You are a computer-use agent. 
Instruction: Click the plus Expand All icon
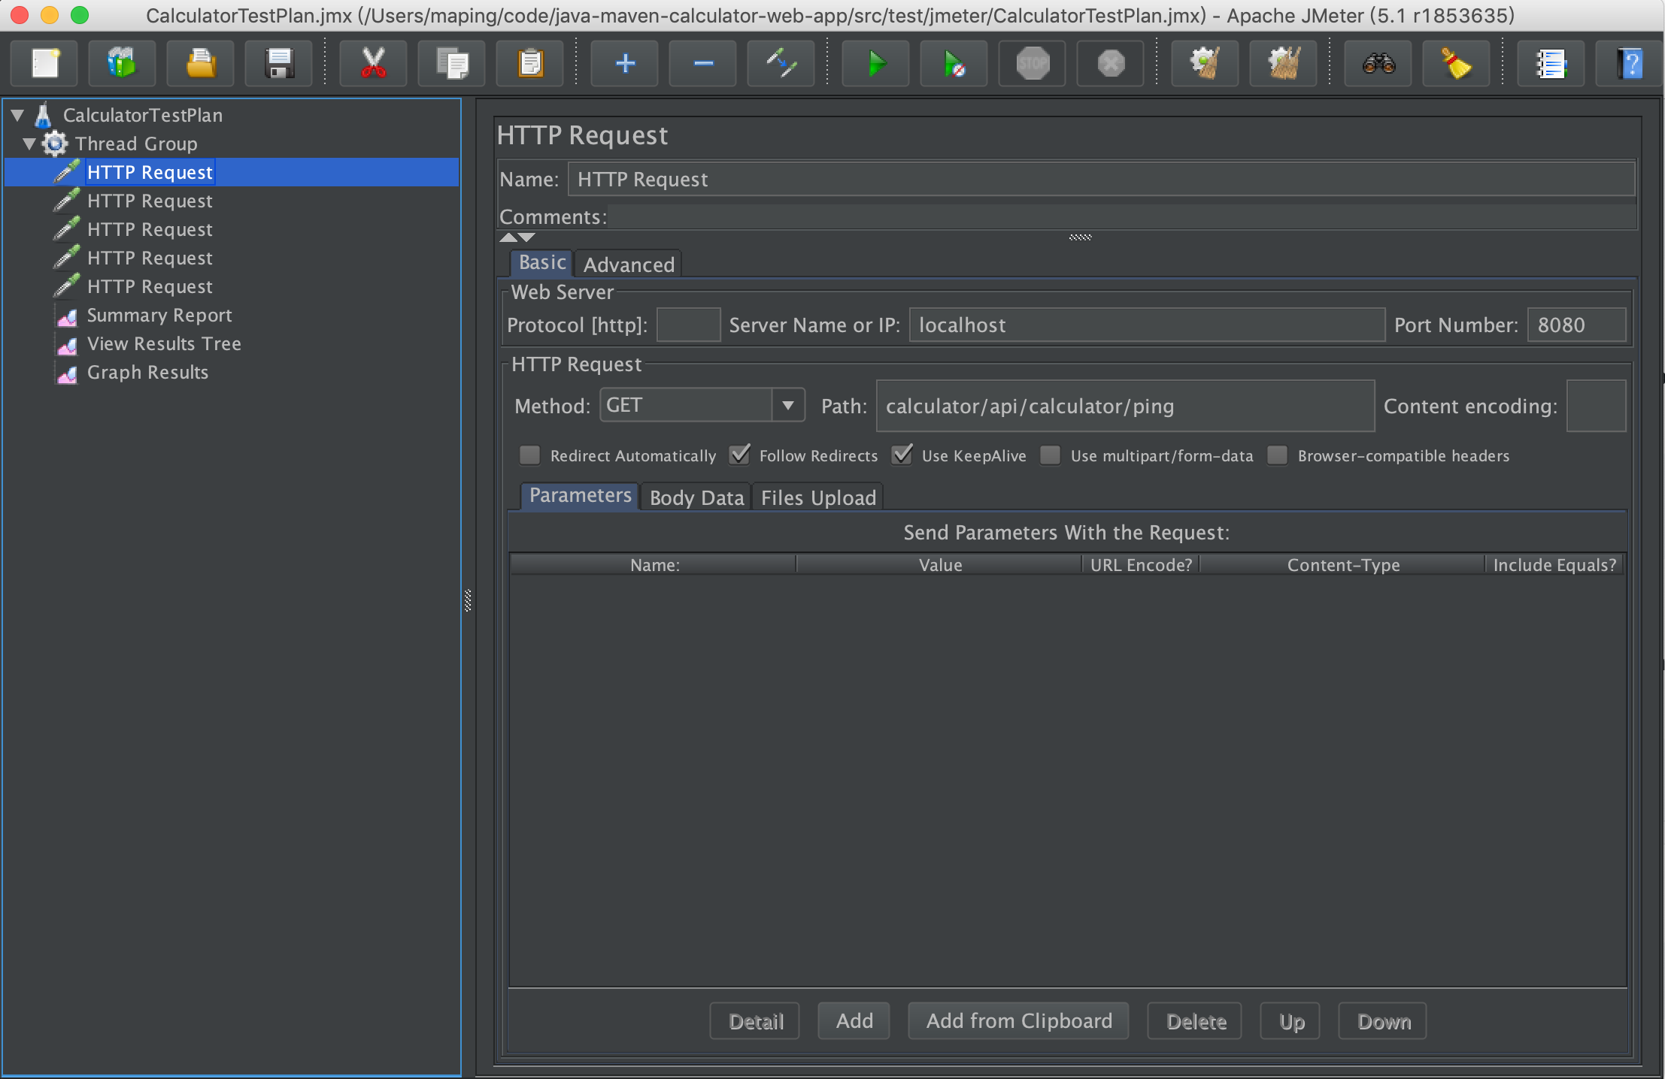(625, 64)
